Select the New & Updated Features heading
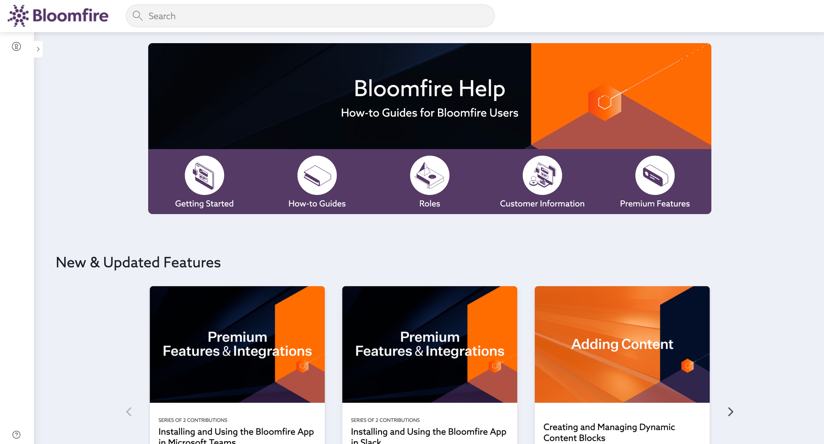Image resolution: width=824 pixels, height=444 pixels. [x=138, y=263]
